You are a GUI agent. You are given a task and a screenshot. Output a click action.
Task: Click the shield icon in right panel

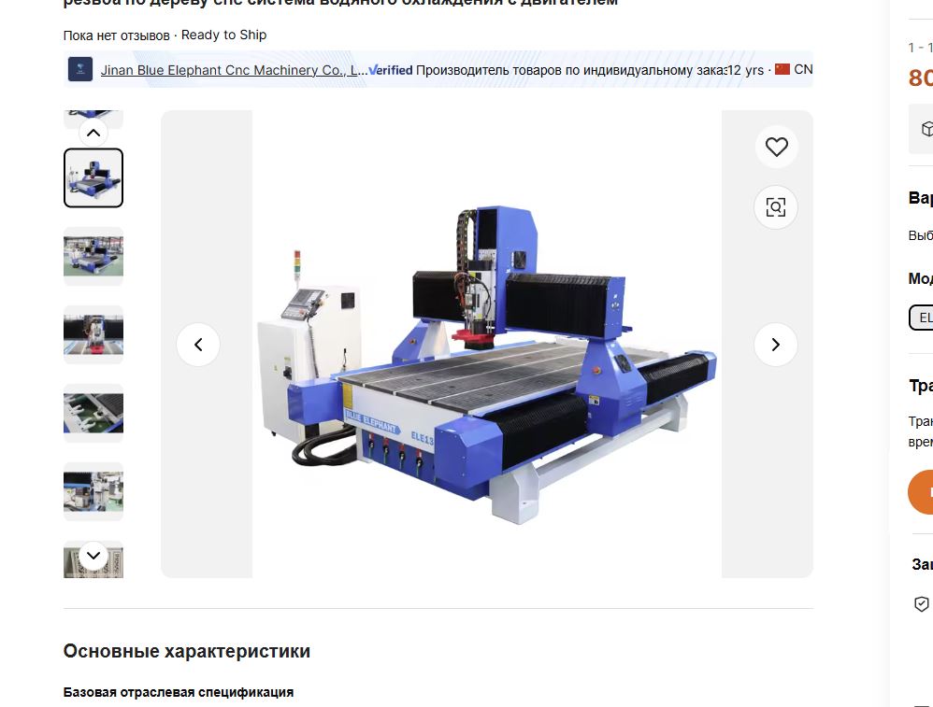click(921, 604)
